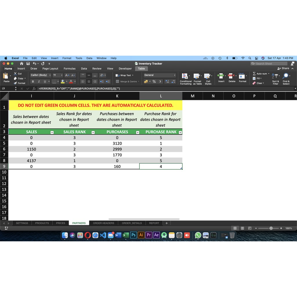This screenshot has height=297, width=297.
Task: Expand the PURCHASE RANK filter dropdown
Action: click(180, 132)
